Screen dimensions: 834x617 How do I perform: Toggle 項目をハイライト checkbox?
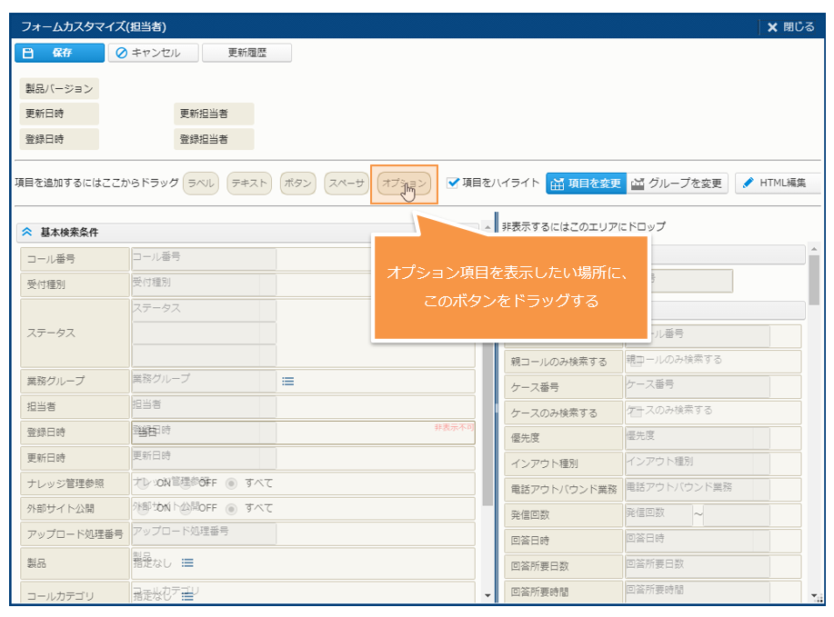[x=454, y=183]
